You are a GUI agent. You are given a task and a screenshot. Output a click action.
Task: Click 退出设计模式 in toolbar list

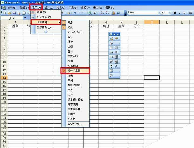[75, 100]
